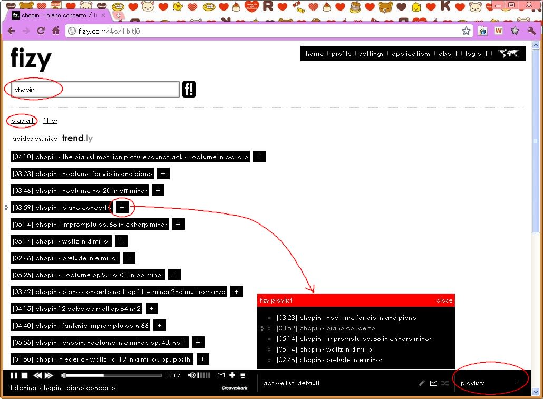Image resolution: width=543 pixels, height=399 pixels.
Task: Go back to the previous track
Action: [37, 375]
